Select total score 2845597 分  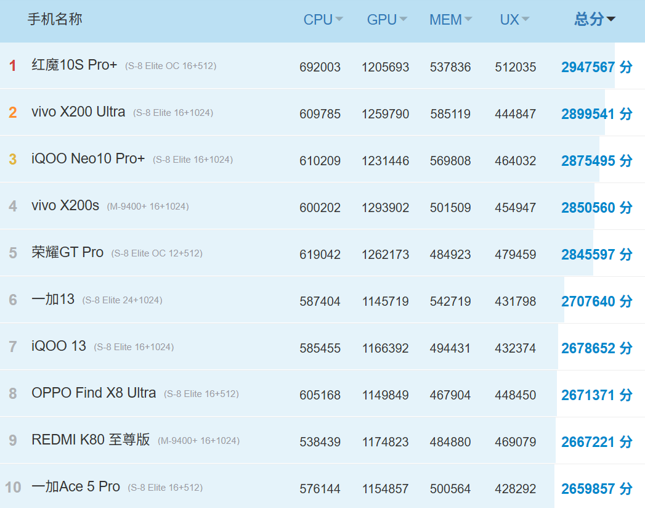click(597, 255)
